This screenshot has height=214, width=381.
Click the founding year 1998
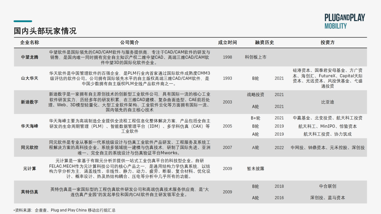point(228,57)
